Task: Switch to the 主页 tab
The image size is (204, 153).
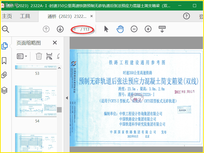Action: pos(7,16)
